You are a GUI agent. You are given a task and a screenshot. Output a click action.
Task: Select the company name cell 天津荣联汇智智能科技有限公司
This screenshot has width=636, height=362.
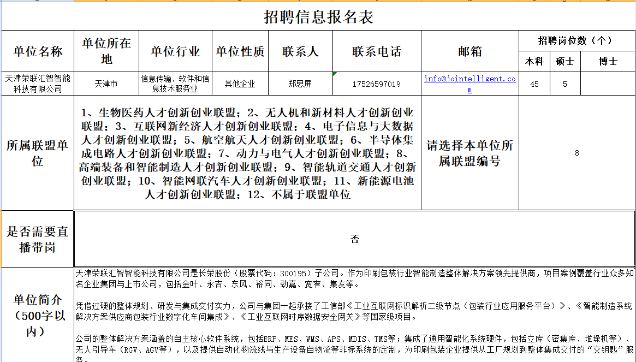(38, 84)
